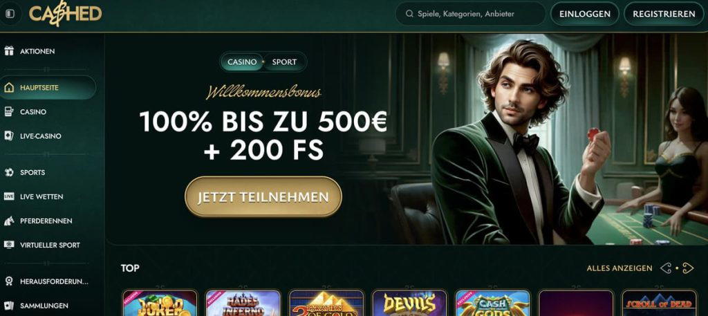
Task: Switch the banner toggle to Sport
Action: [284, 62]
